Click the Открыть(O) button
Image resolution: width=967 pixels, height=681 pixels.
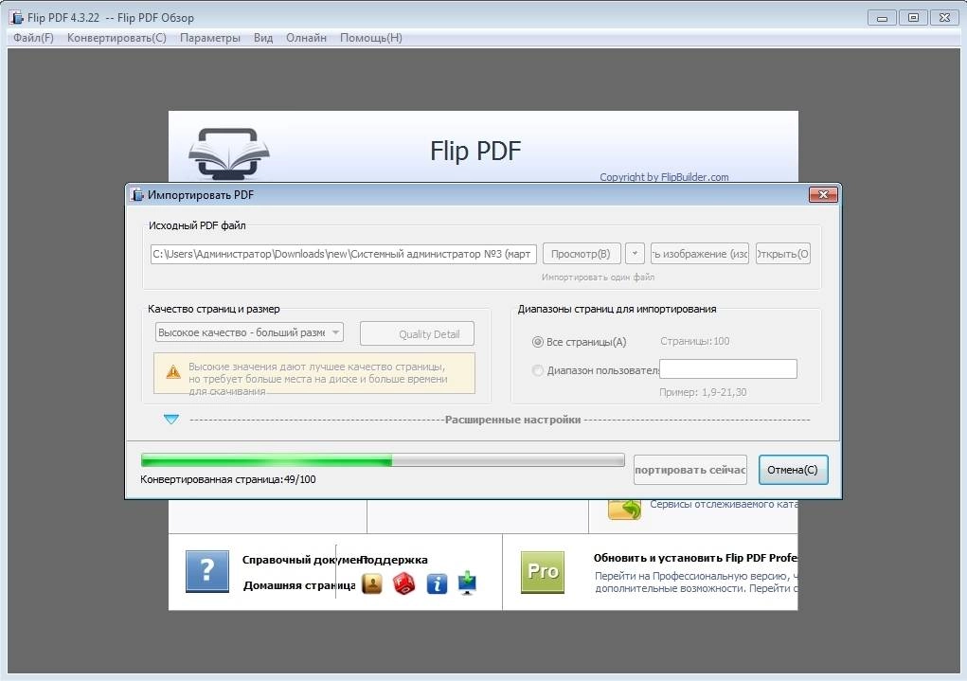point(782,254)
